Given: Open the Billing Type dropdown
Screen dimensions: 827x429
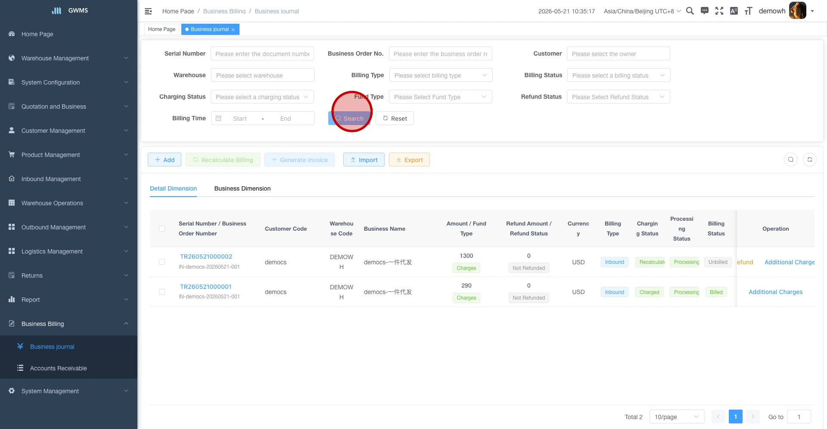Looking at the screenshot, I should pyautogui.click(x=441, y=75).
